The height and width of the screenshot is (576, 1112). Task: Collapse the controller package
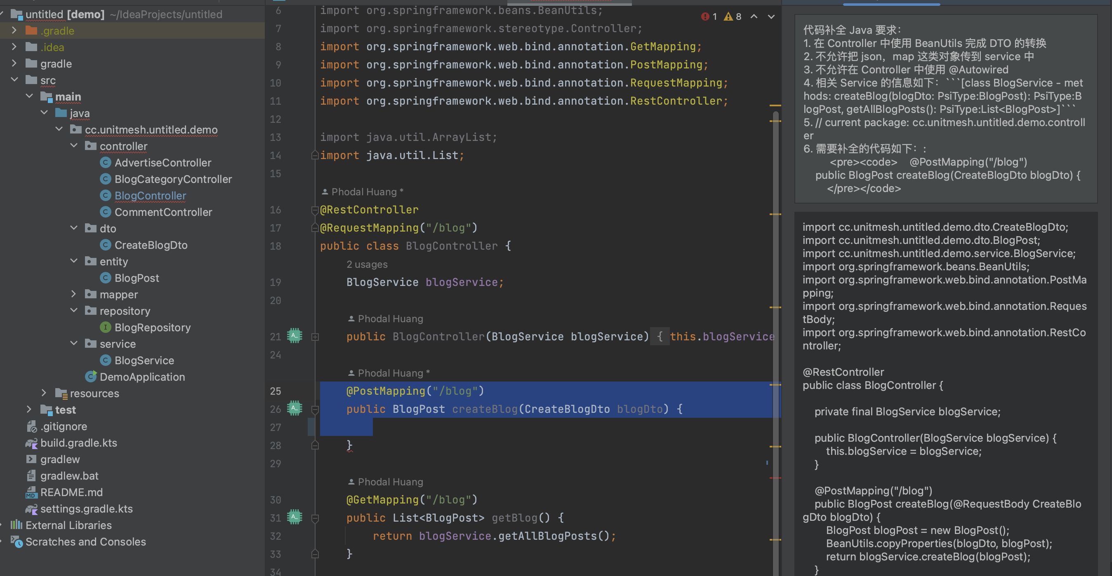coord(74,146)
